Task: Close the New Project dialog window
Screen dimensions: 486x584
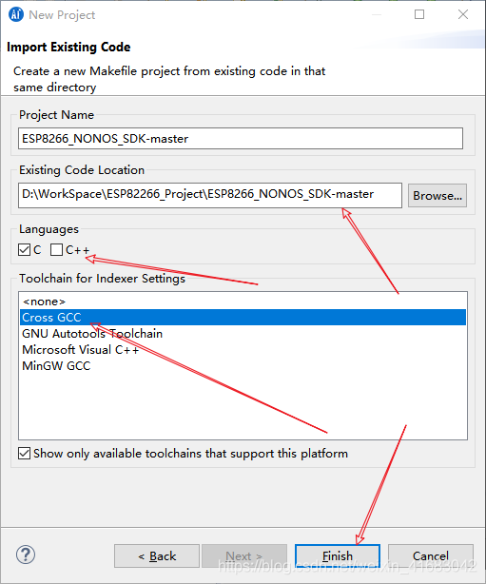Action: (463, 14)
